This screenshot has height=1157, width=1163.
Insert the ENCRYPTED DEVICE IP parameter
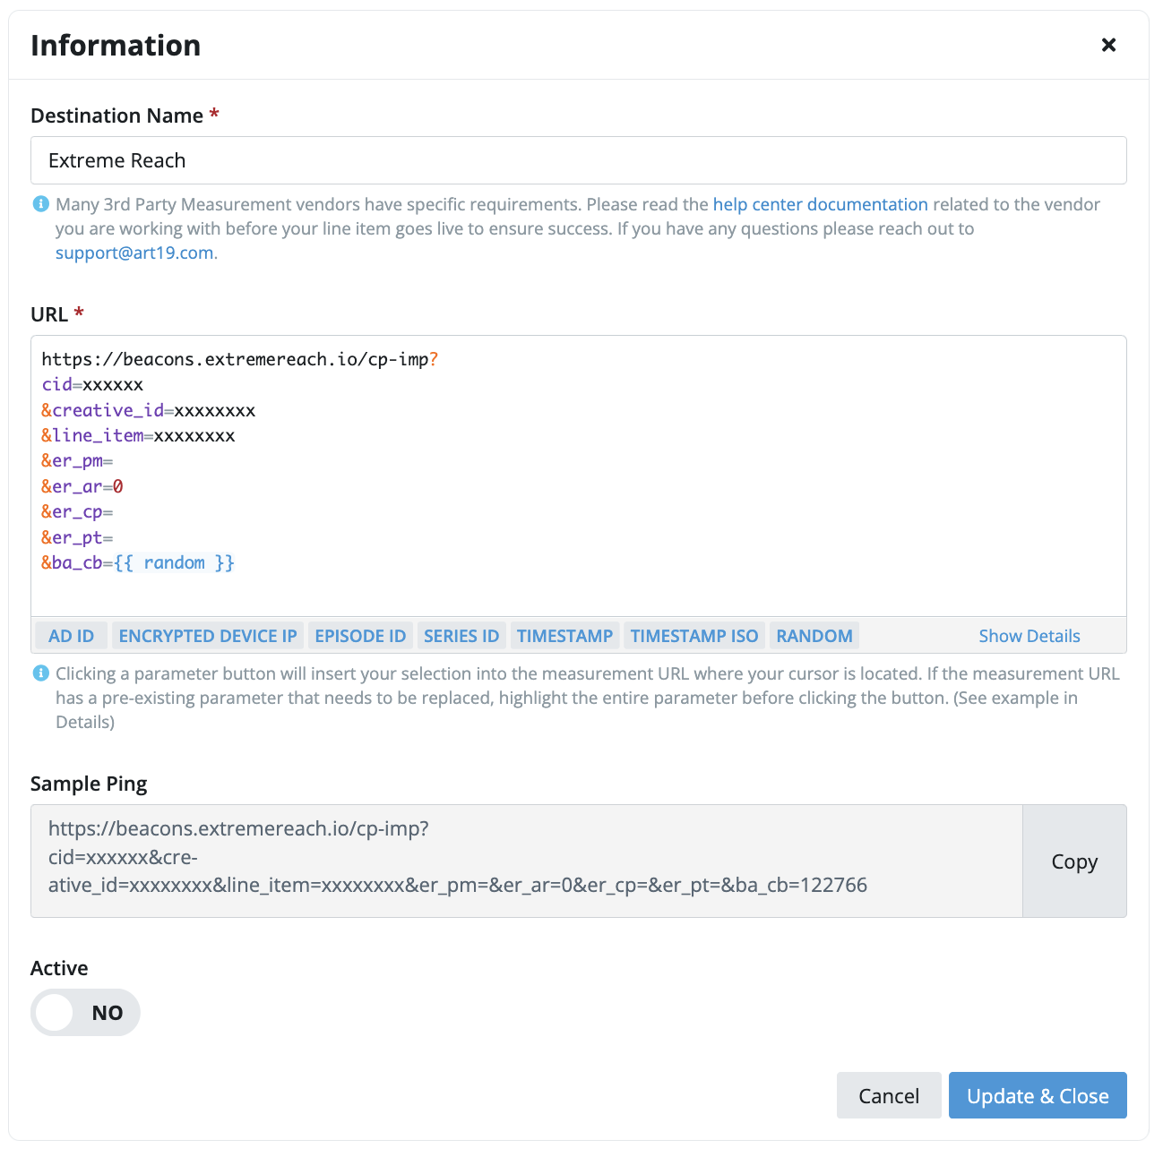[208, 636]
